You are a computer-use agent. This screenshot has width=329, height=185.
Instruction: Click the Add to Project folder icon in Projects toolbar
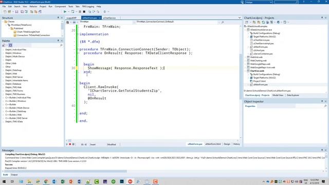click(254, 22)
